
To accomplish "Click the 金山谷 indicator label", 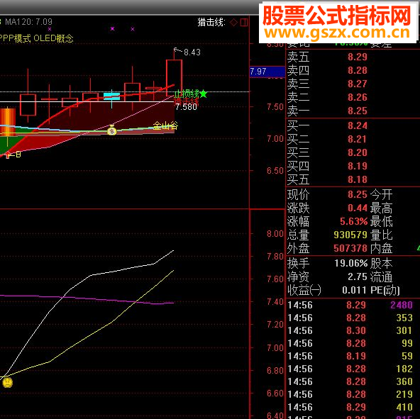I will coord(165,125).
